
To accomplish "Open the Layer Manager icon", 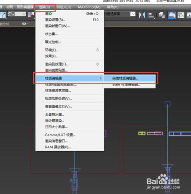I will (x=162, y=15).
